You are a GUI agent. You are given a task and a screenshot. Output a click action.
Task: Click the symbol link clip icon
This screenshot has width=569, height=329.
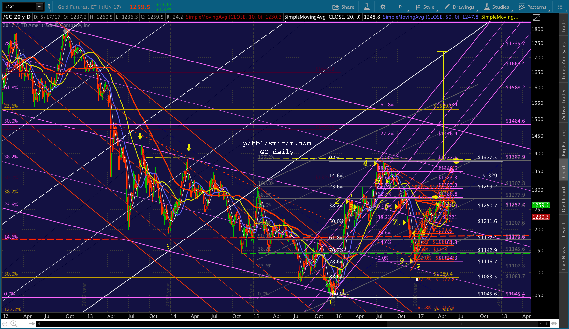tap(49, 7)
